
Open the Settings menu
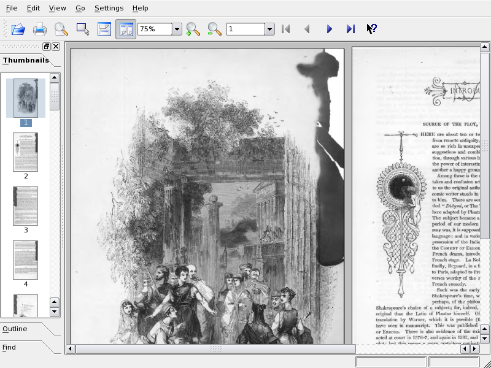pos(109,8)
